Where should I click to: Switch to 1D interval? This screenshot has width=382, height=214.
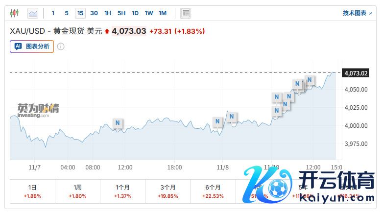click(135, 13)
